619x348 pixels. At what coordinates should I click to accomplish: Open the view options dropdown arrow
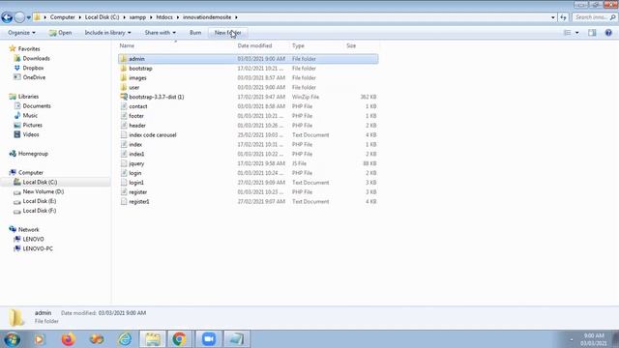coord(577,33)
